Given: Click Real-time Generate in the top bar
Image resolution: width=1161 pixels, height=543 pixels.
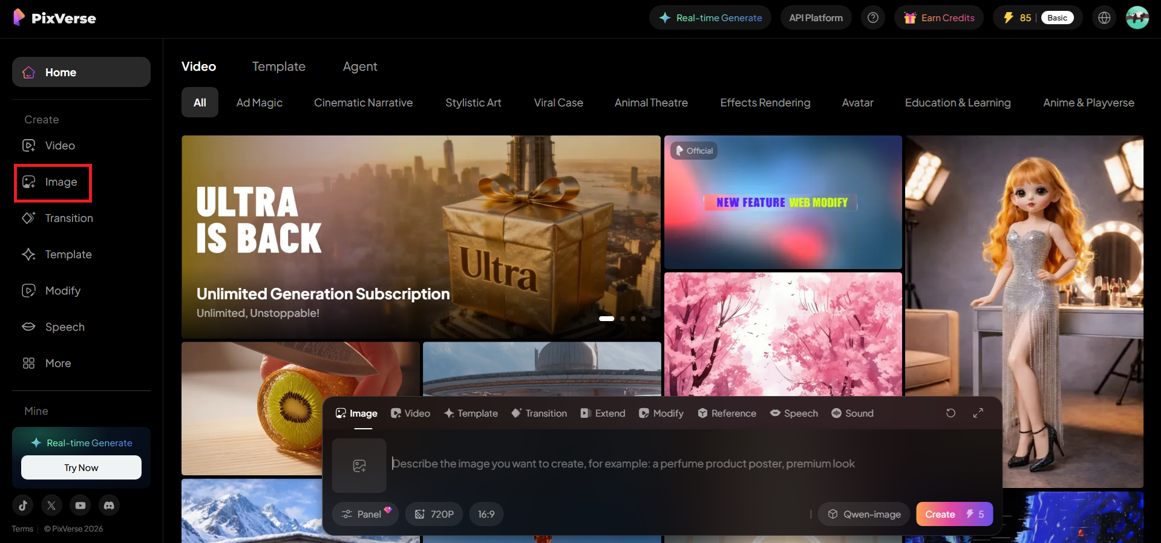Looking at the screenshot, I should pos(710,18).
